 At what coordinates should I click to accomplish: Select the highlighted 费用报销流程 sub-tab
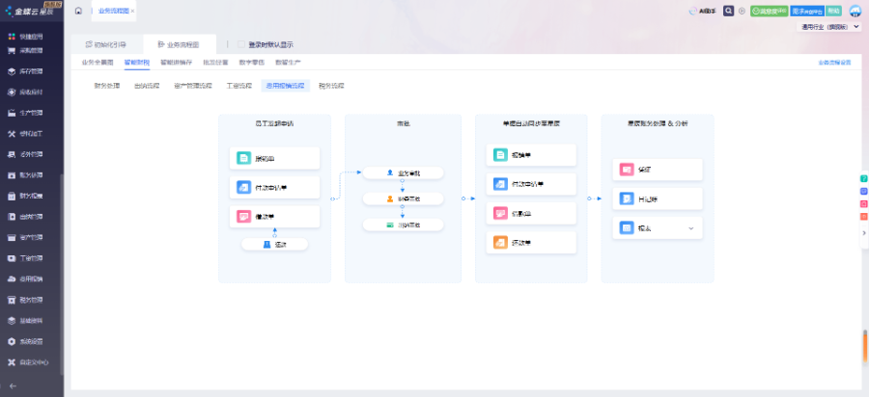(x=286, y=86)
